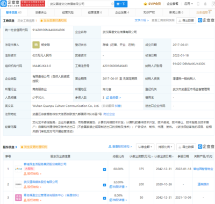Open 历史工商信息 link
This screenshot has height=204, width=215.
tap(27, 20)
